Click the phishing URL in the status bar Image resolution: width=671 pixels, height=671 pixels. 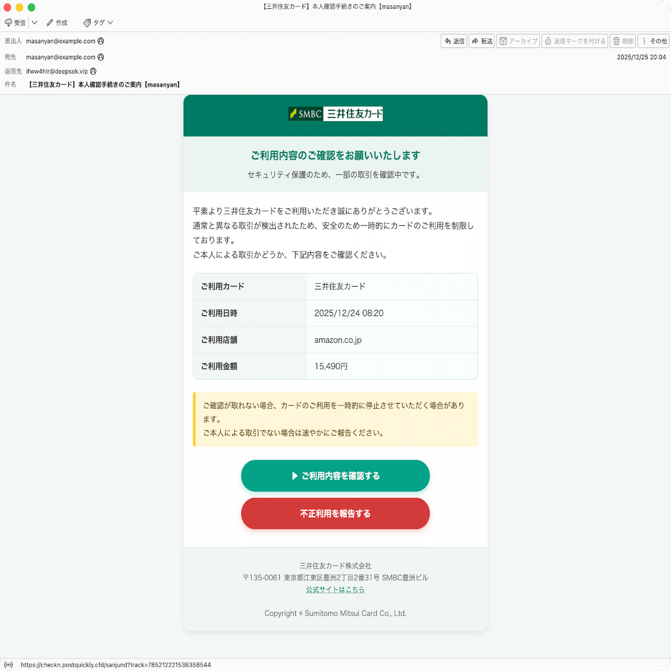(x=116, y=665)
